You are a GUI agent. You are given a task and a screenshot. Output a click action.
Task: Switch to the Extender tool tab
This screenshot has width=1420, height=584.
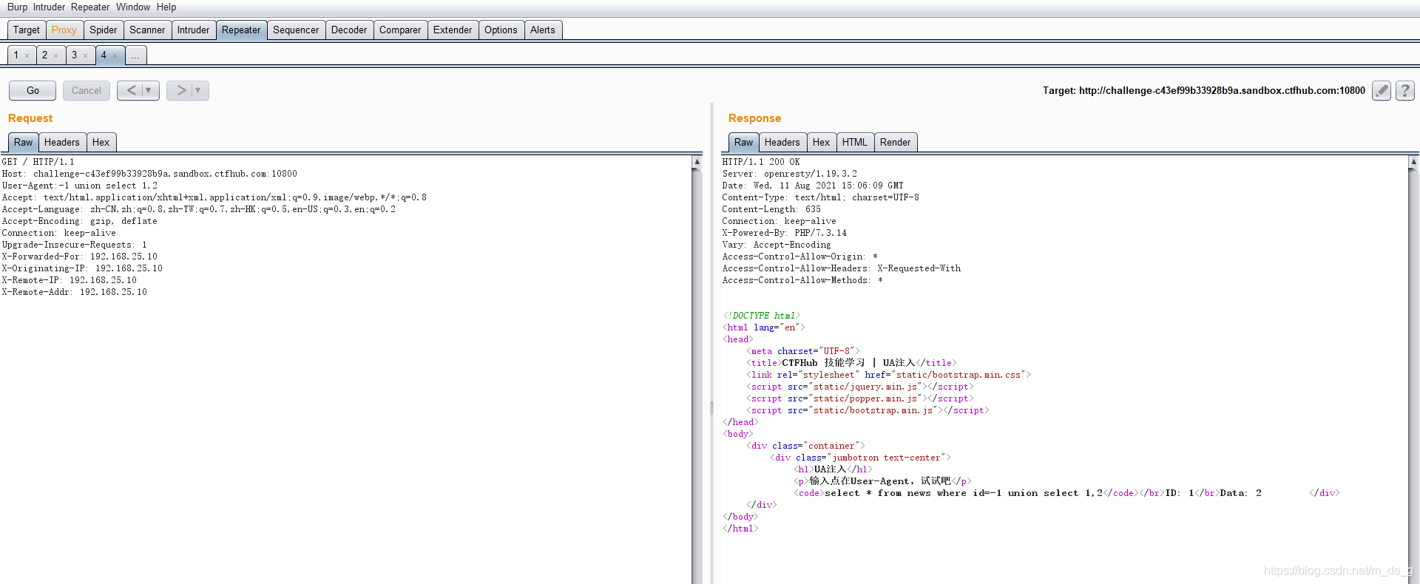click(453, 30)
